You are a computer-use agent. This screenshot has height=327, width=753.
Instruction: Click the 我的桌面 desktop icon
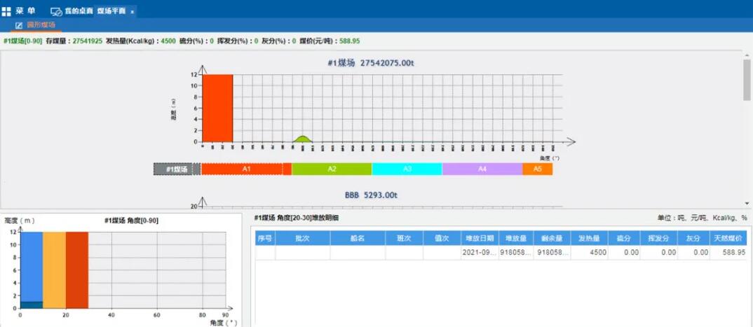[x=56, y=12]
